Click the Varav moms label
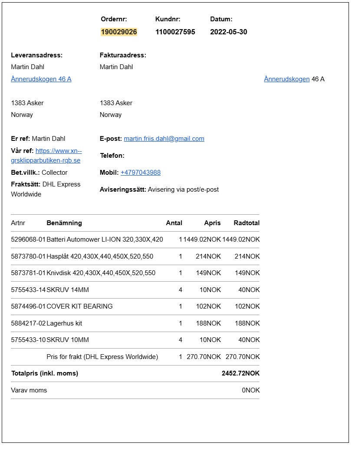Screen dimensions: 352x452 [x=29, y=390]
